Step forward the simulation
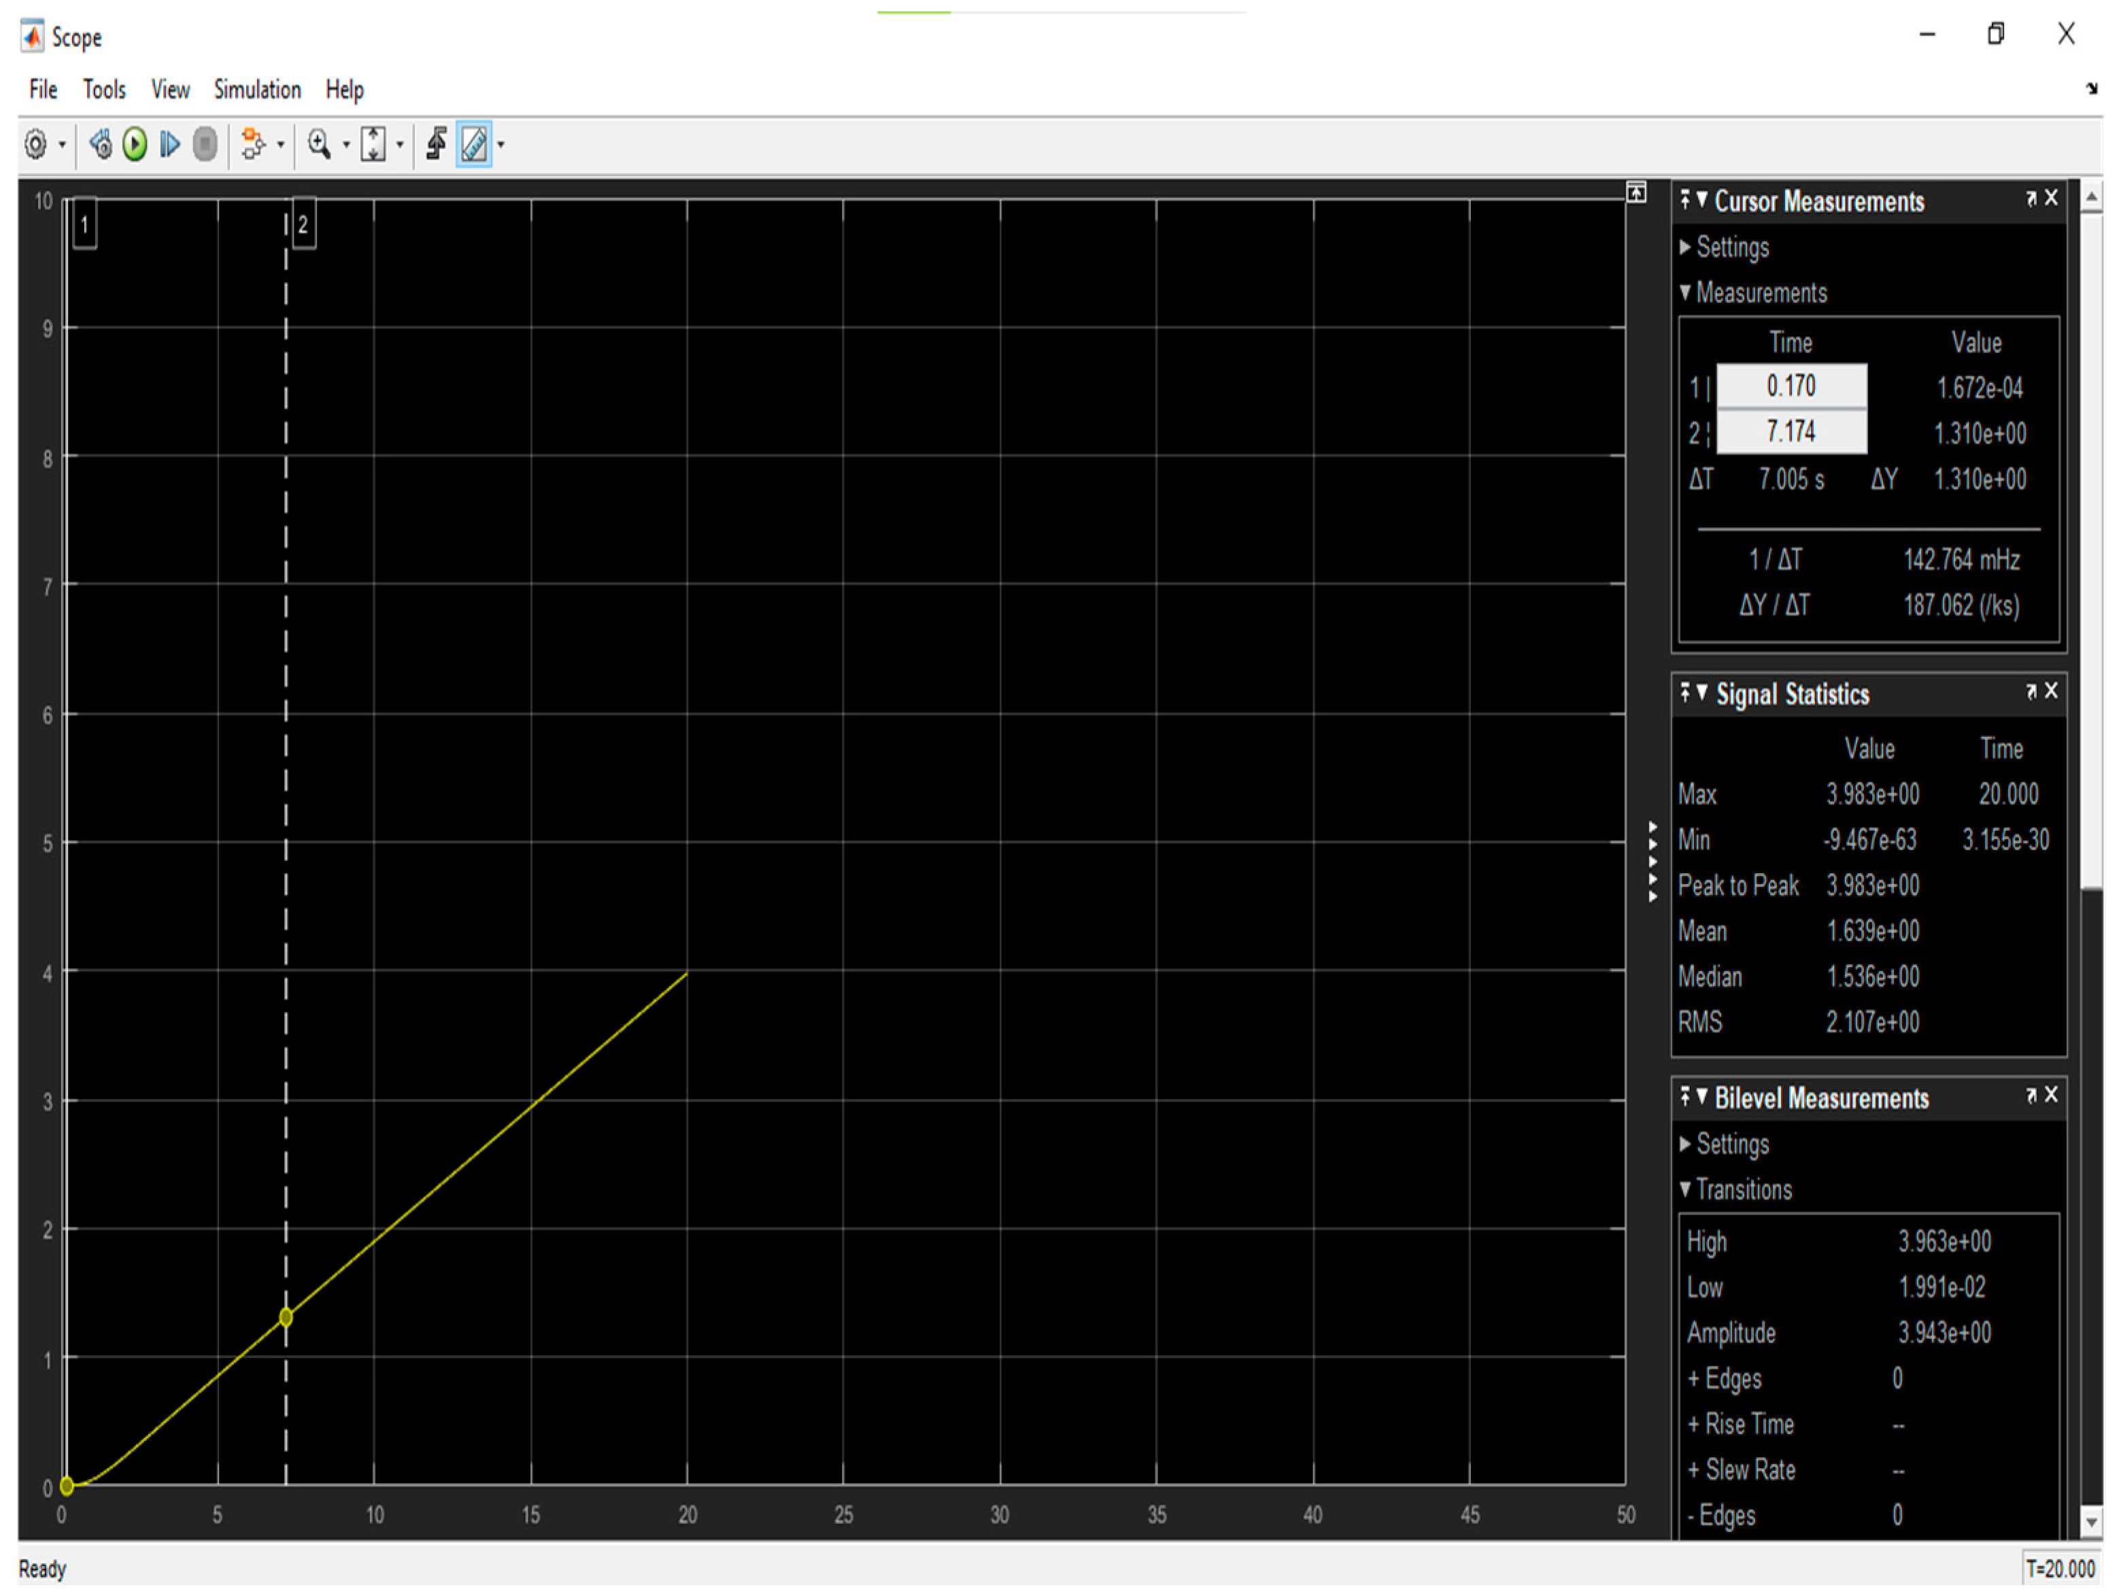 pyautogui.click(x=169, y=145)
